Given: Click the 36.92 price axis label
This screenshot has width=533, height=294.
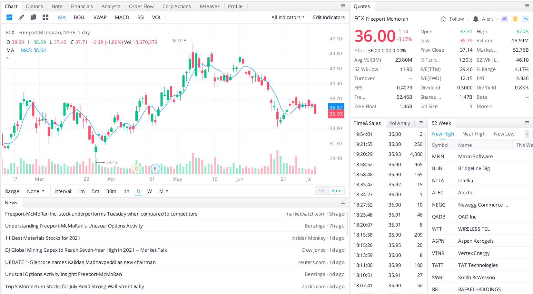Looking at the screenshot, I should pos(336,107).
